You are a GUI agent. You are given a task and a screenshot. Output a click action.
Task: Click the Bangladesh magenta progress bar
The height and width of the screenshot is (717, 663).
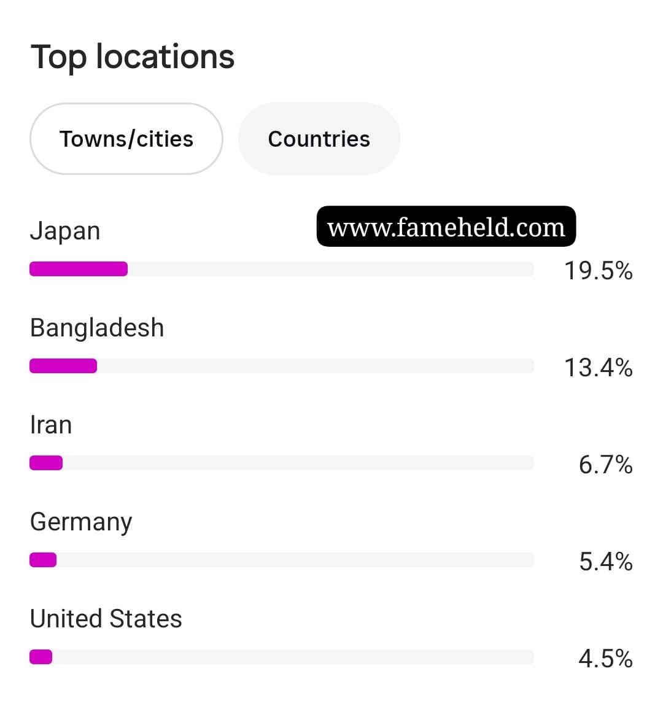point(63,366)
